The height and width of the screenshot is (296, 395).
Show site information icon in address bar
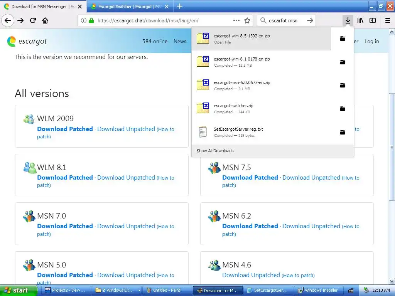pyautogui.click(x=83, y=20)
